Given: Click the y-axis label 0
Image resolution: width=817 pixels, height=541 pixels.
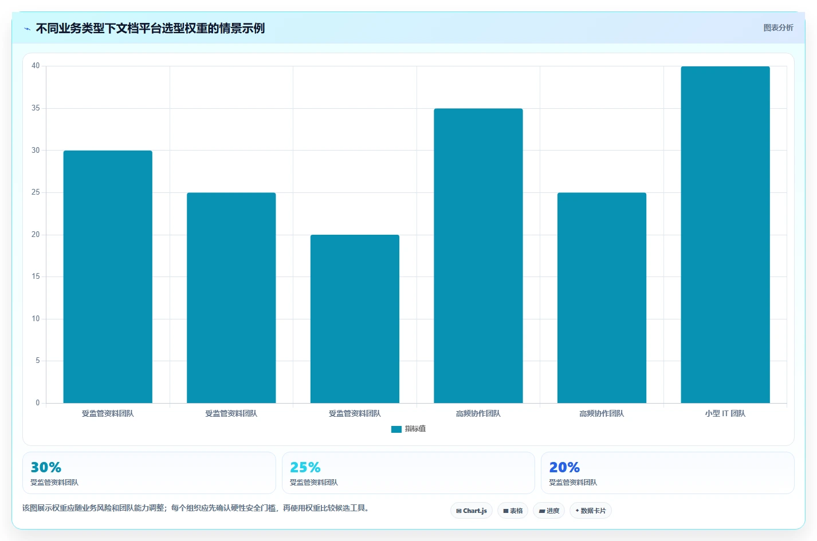Looking at the screenshot, I should coord(38,403).
